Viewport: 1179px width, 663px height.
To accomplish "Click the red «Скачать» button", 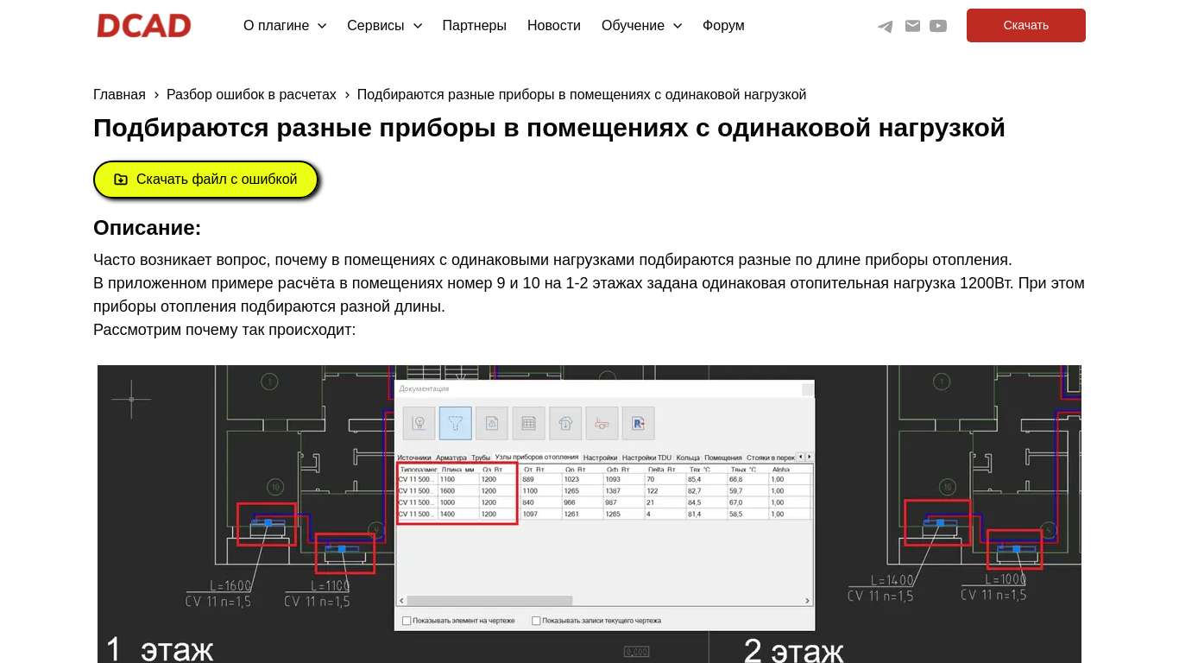I will pos(1026,26).
